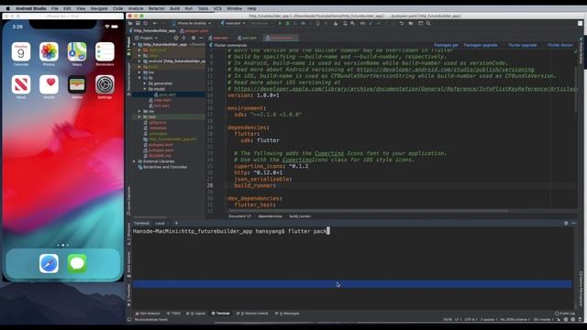Open terminal panel settings gear
587x330 pixels.
(566, 223)
